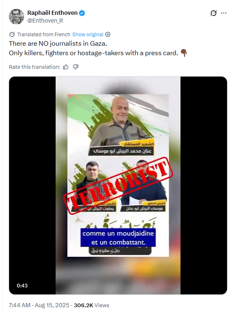Click the Translated from French label
The height and width of the screenshot is (315, 232).
(x=44, y=35)
